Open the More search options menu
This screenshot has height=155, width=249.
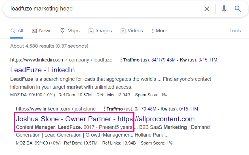click(159, 31)
